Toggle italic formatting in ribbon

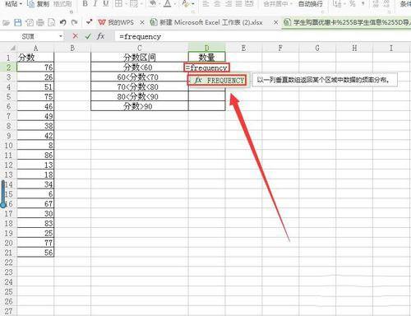[x=95, y=3]
